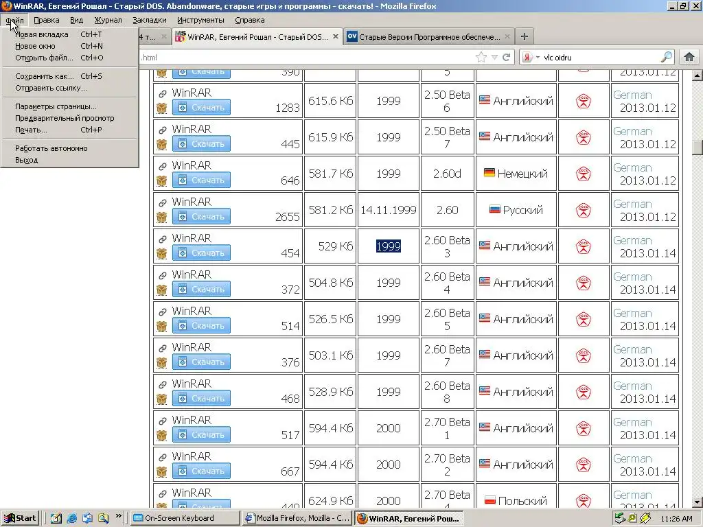Open the Журнал menu
This screenshot has width=703, height=527.
[x=108, y=20]
